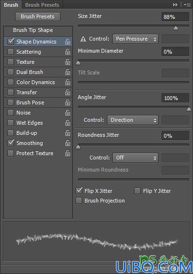Click the Minimum Diameter 0% field
The height and width of the screenshot is (274, 193).
coord(175,52)
